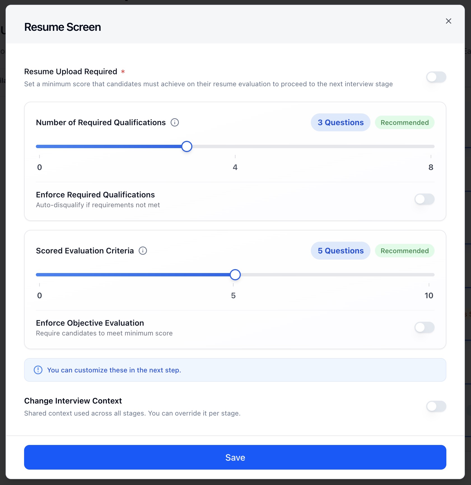Set Required Qualifications slider to 8

(431, 146)
